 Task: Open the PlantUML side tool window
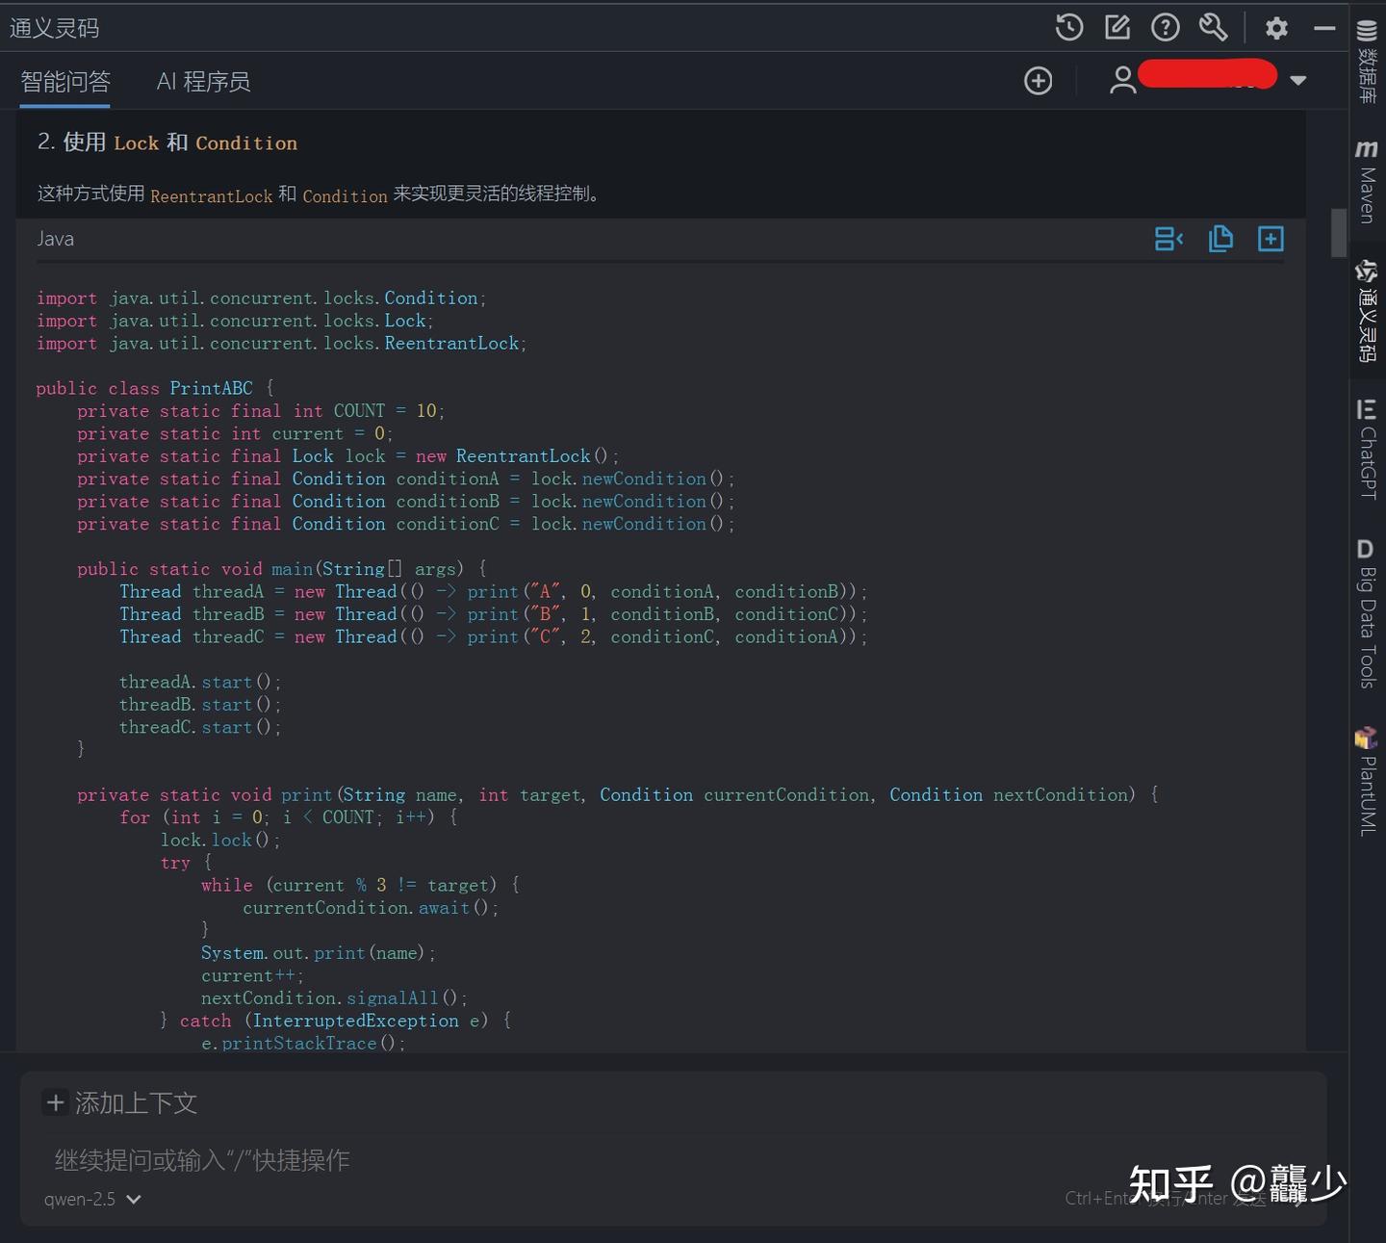click(x=1367, y=782)
